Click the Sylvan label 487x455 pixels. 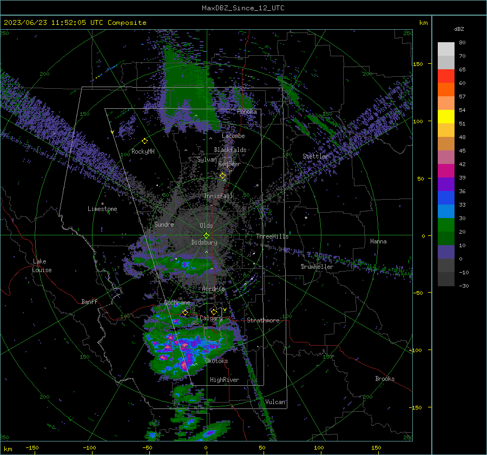coord(207,160)
